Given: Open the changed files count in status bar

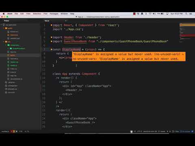Looking at the screenshot, I should click(x=175, y=131).
